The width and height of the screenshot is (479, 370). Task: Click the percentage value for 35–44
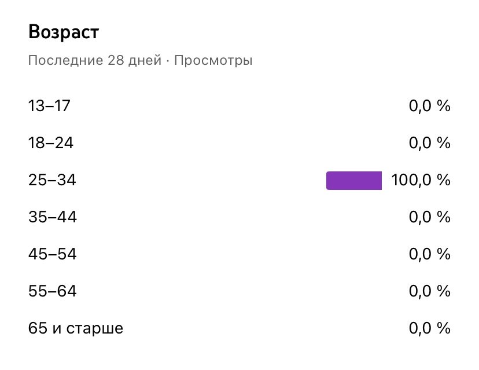pyautogui.click(x=429, y=217)
